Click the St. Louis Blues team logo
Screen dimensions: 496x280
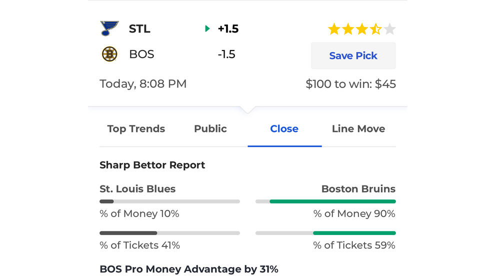[109, 28]
